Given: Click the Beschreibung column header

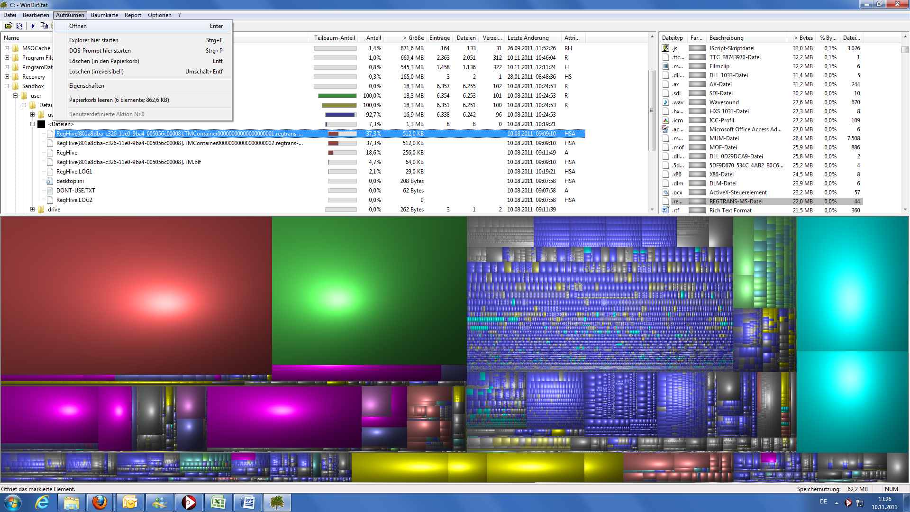Looking at the screenshot, I should [726, 38].
